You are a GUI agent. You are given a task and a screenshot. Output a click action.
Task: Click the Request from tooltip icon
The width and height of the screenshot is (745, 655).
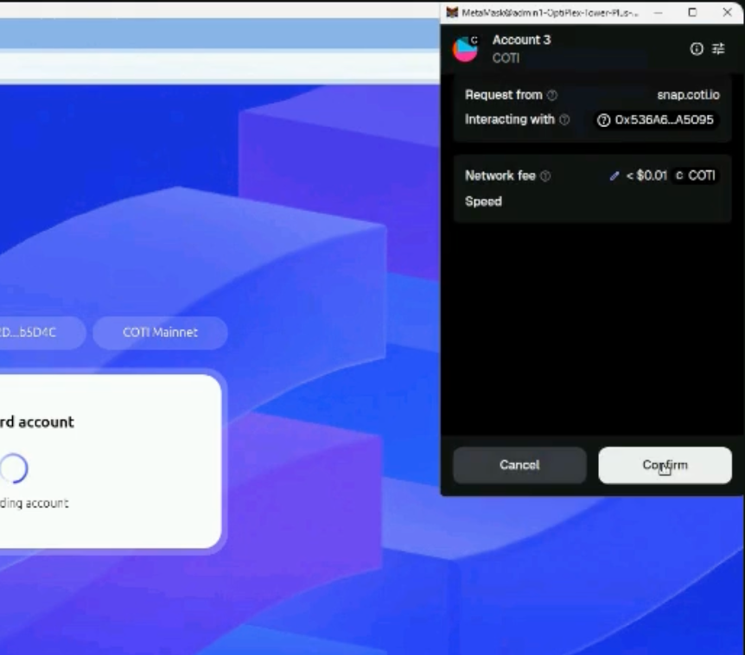pos(552,95)
